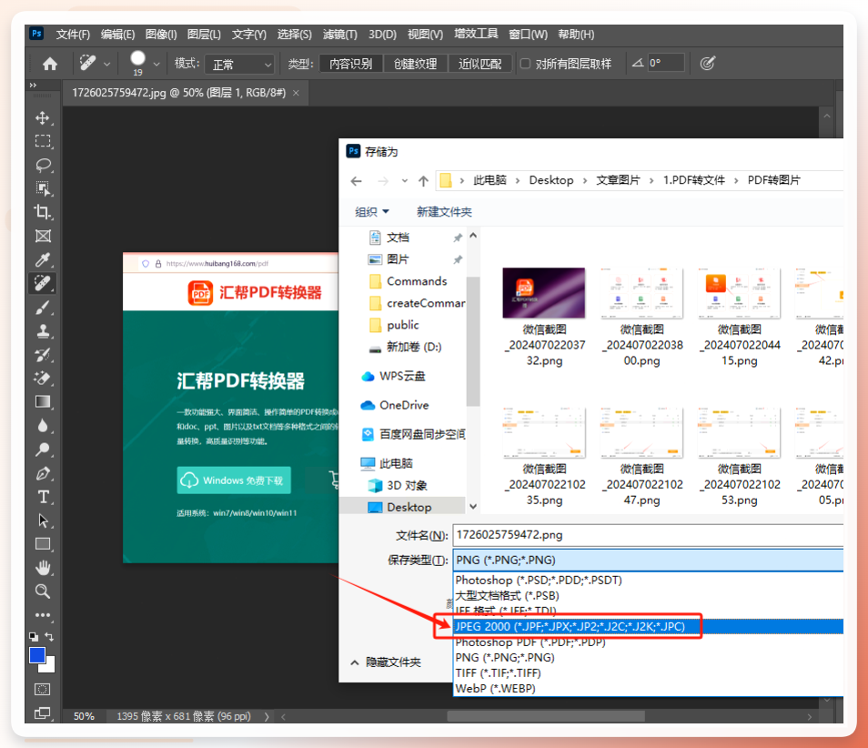The height and width of the screenshot is (748, 868).
Task: Enable 对所有图层取样 checkbox
Action: click(x=525, y=64)
